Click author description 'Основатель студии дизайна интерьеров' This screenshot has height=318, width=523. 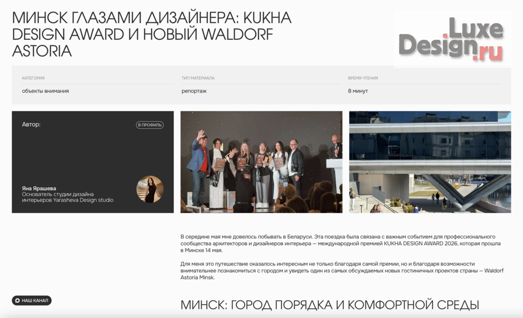(67, 197)
